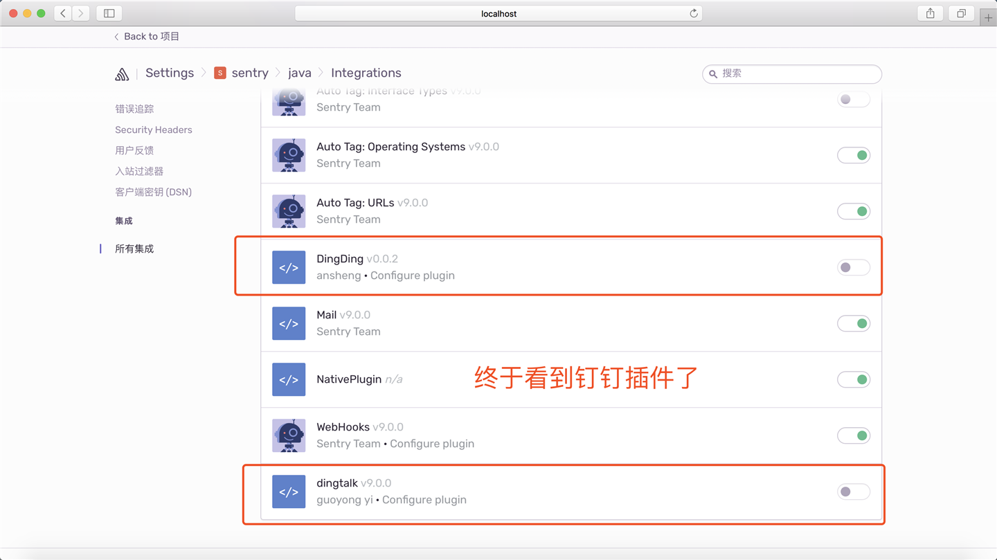Enable the Auto Tag: Interface Types toggle
997x560 pixels.
click(854, 100)
